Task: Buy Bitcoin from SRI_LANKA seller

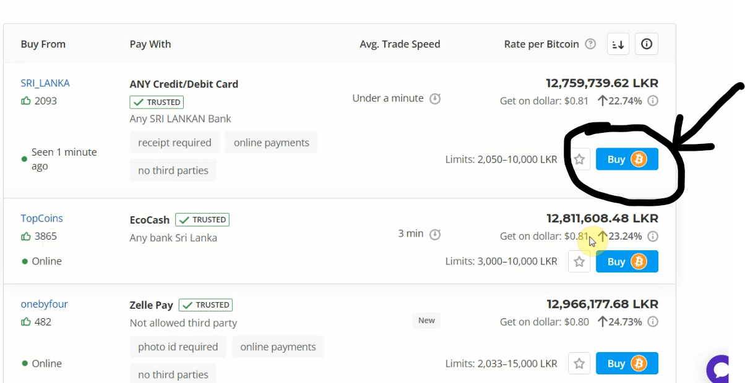Action: point(627,159)
